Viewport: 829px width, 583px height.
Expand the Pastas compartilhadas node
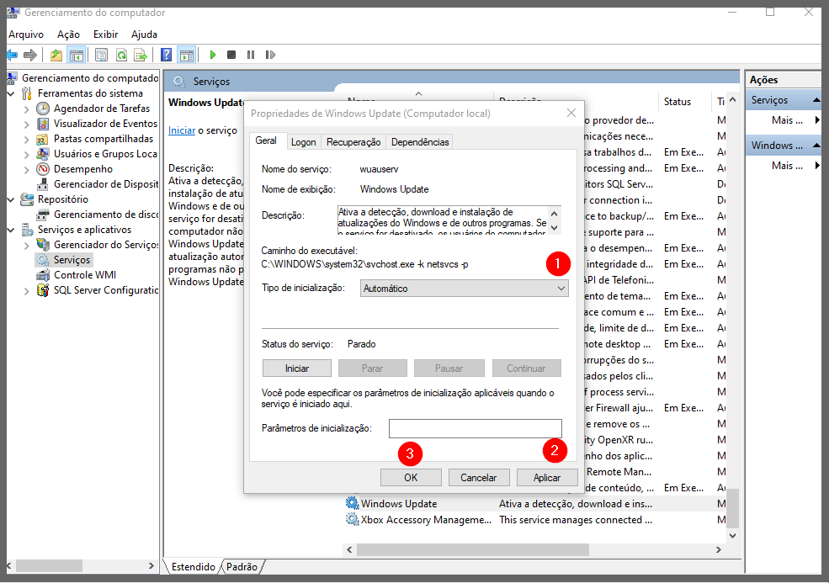[x=26, y=140]
